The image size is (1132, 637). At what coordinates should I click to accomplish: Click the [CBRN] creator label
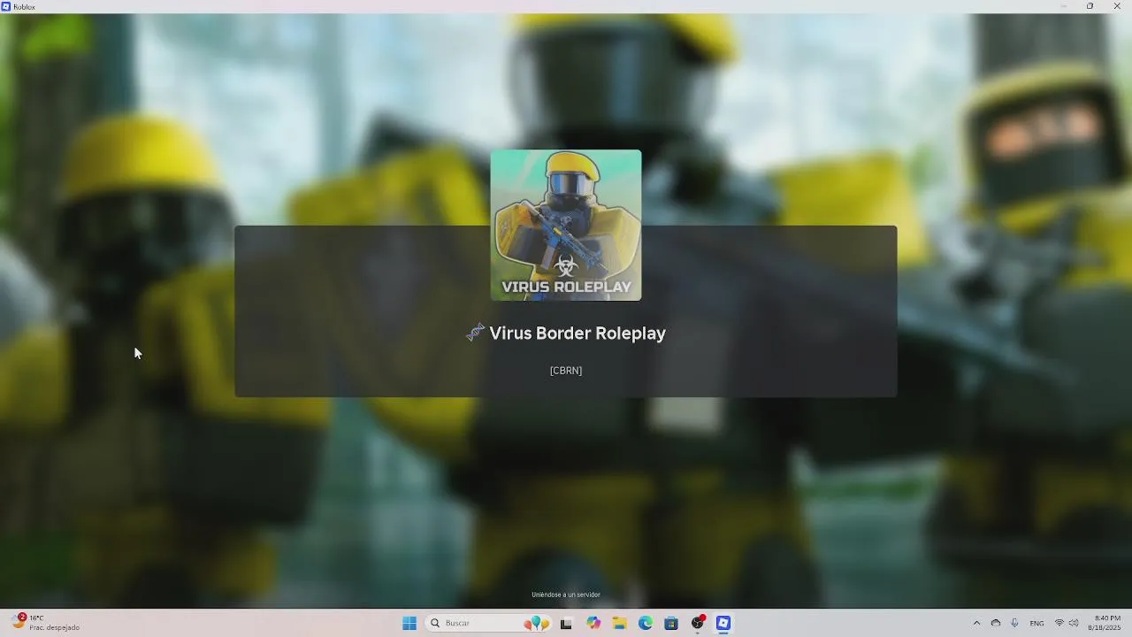pyautogui.click(x=566, y=371)
